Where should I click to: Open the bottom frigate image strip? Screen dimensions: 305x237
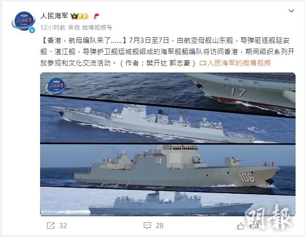point(168,202)
